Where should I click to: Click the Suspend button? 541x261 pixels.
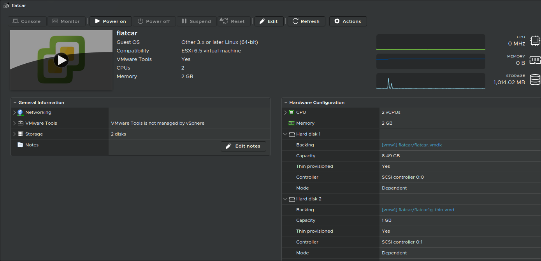(197, 21)
